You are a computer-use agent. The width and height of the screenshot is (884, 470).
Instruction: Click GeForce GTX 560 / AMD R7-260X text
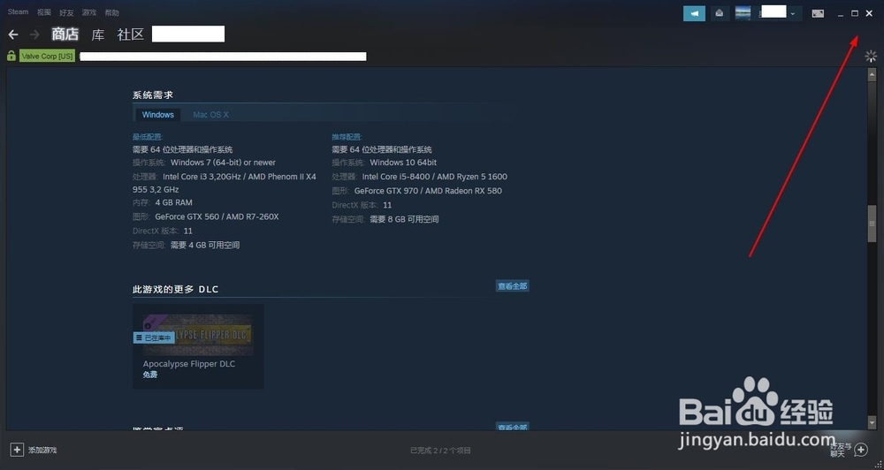click(x=217, y=216)
